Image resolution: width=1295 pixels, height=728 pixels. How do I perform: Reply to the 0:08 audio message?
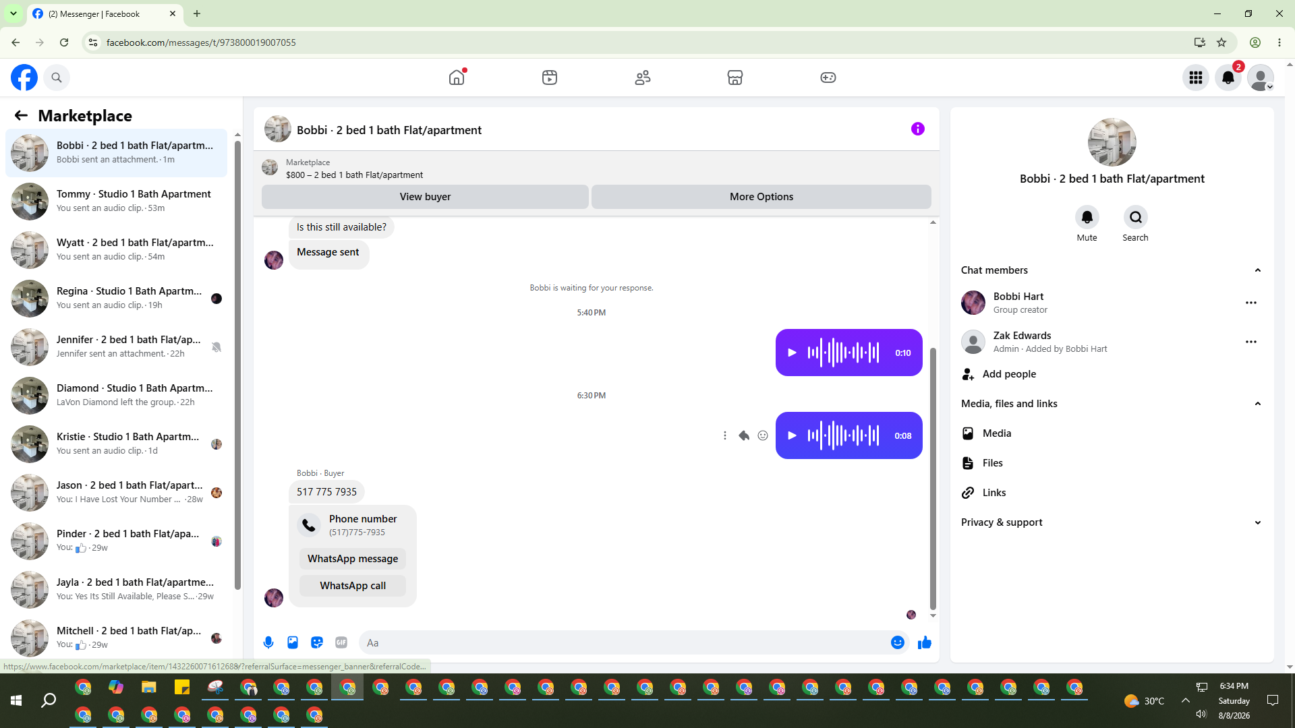(744, 435)
